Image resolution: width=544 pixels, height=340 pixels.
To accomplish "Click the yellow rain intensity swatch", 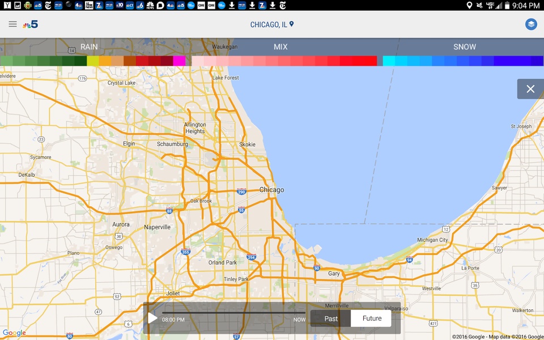I will 92,61.
